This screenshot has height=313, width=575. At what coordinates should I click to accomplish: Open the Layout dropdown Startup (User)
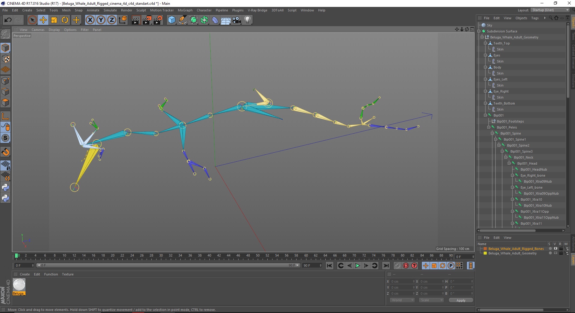550,10
